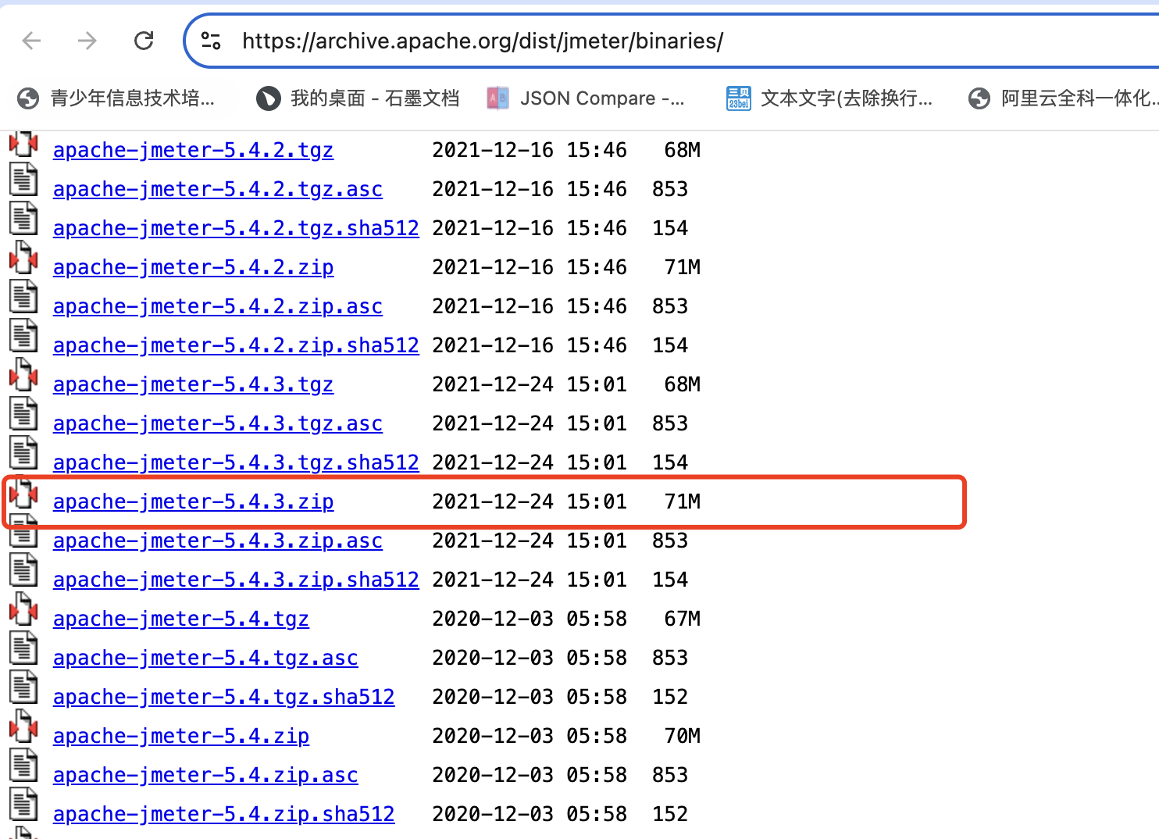Open apache-jmeter-5.4.3.zip.asc signature link

218,541
